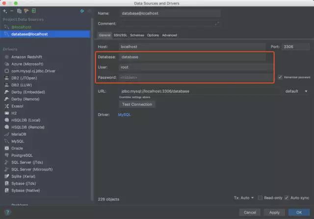Open the URL type default dropdown
314x219 pixels.
coord(296,91)
